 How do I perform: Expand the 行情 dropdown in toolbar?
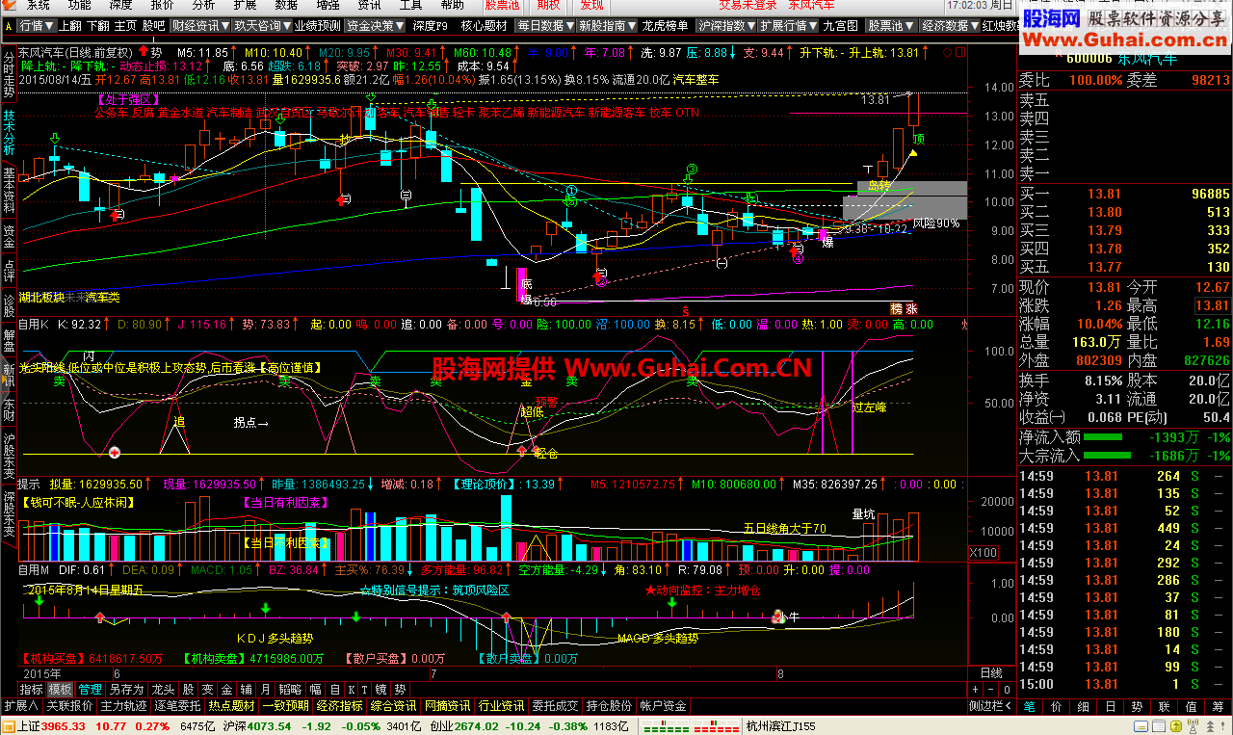tap(37, 26)
